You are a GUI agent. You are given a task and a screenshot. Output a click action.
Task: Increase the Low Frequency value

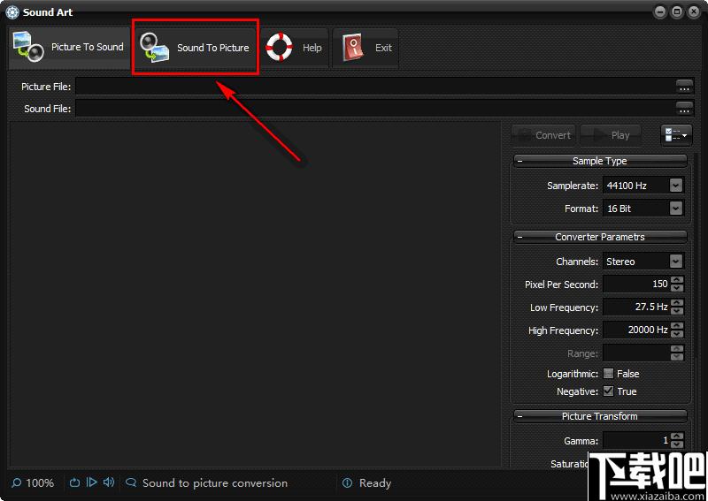[x=677, y=303]
